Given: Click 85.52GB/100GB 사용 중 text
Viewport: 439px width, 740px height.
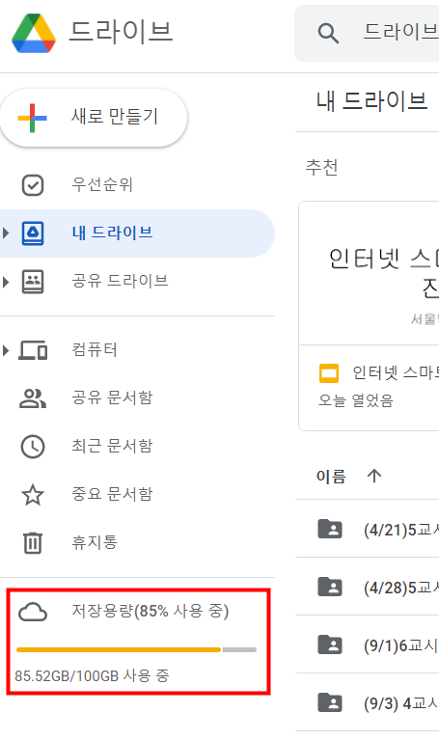Looking at the screenshot, I should click(92, 675).
